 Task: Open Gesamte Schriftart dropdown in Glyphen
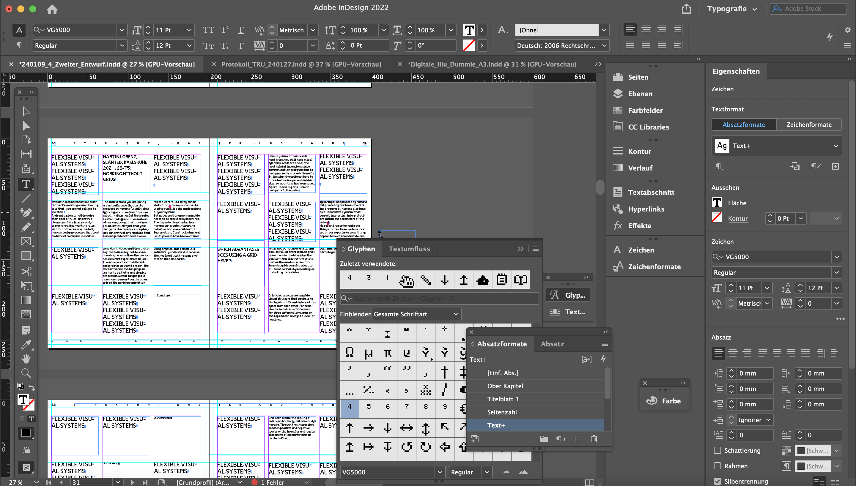[x=416, y=314]
